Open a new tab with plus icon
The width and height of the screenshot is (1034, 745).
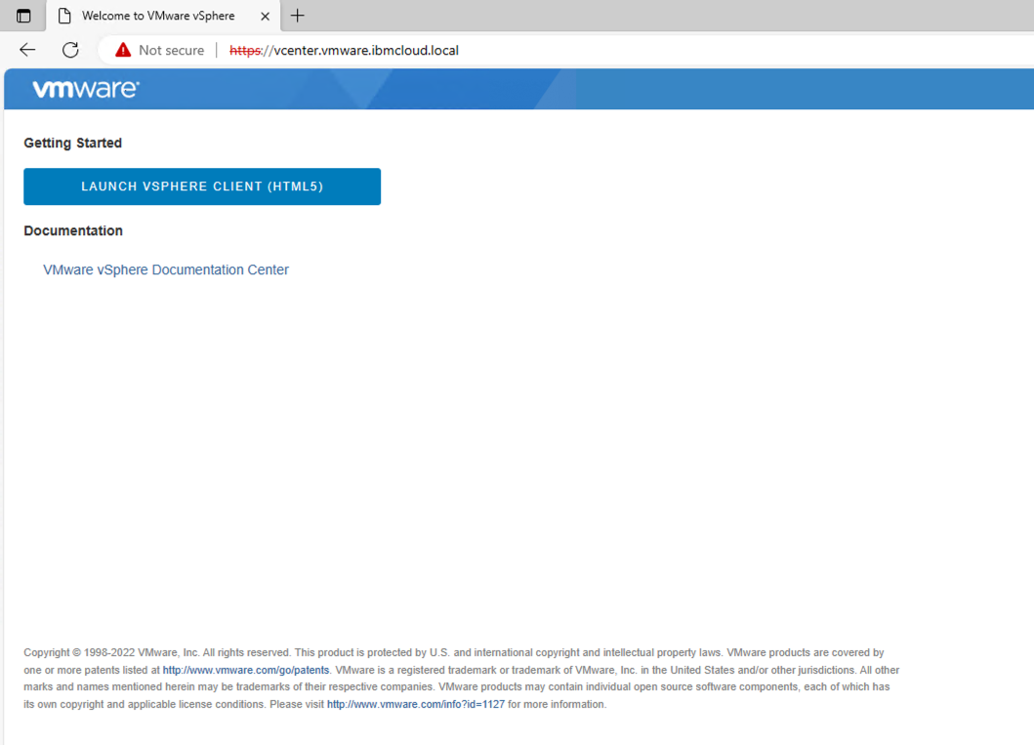[298, 16]
